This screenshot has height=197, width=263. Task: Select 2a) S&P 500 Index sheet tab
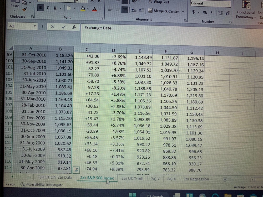(97, 178)
